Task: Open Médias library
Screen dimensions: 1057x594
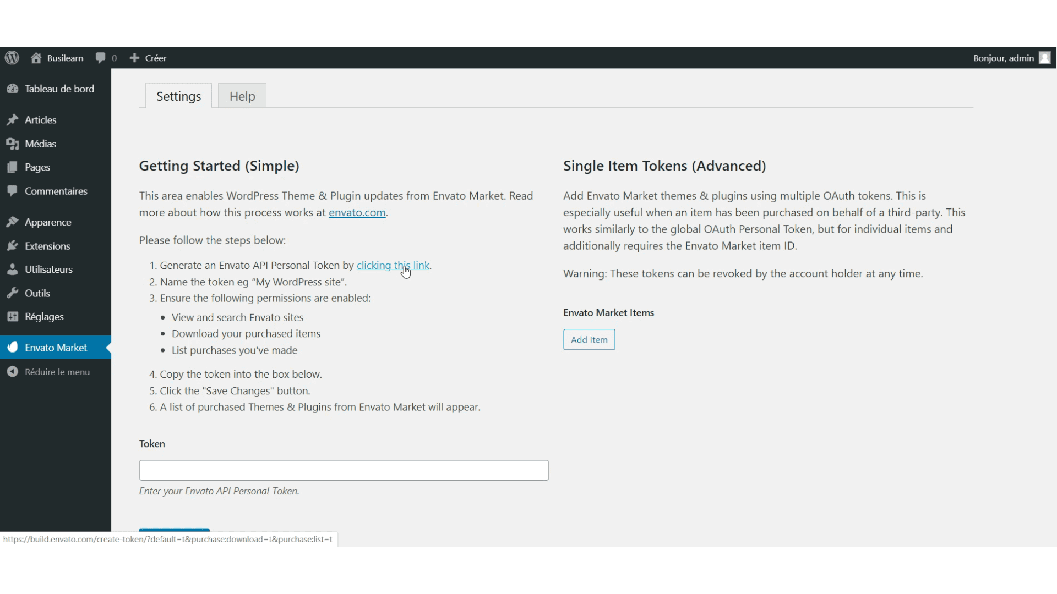Action: point(40,143)
